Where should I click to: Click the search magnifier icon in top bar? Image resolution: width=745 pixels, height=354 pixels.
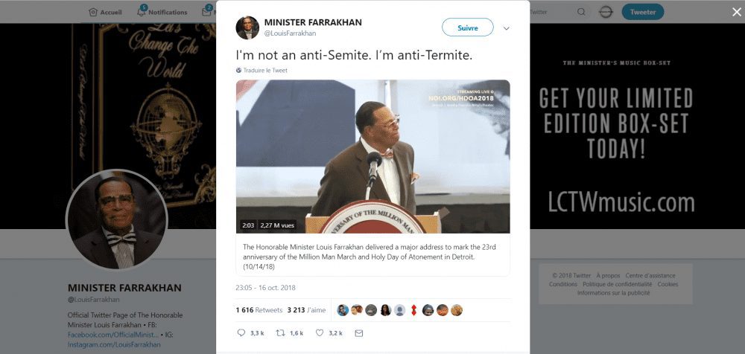tap(581, 12)
